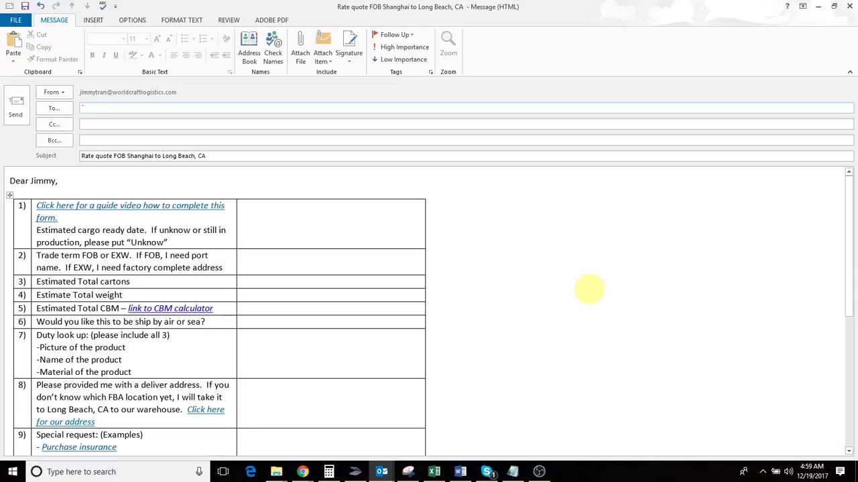Customize the Quick Access Toolbar dropdown
The height and width of the screenshot is (482, 858).
(x=115, y=6)
